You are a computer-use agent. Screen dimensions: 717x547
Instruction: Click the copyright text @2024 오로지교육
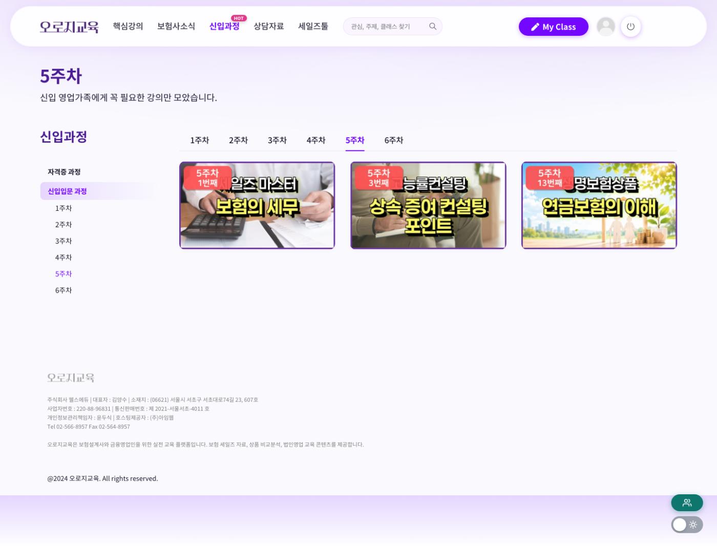[102, 478]
